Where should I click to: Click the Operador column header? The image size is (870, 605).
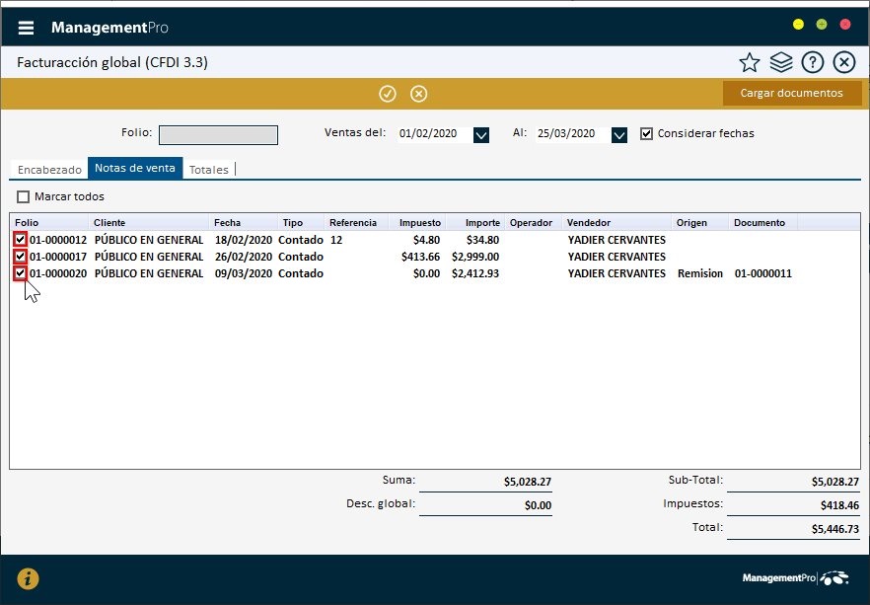[x=534, y=223]
